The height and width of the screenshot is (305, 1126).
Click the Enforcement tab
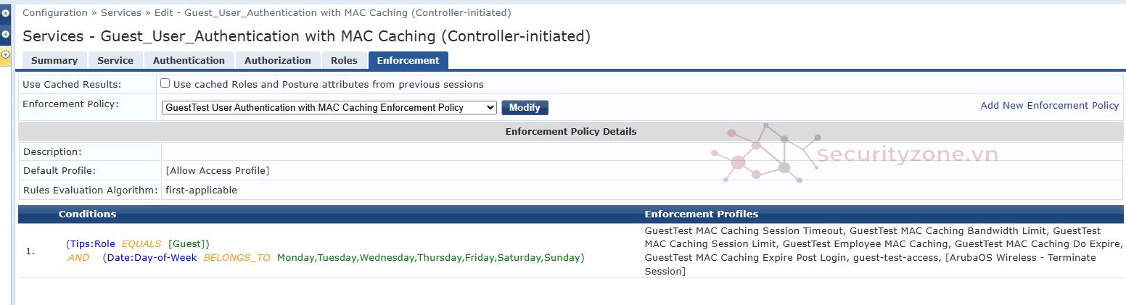(x=408, y=61)
